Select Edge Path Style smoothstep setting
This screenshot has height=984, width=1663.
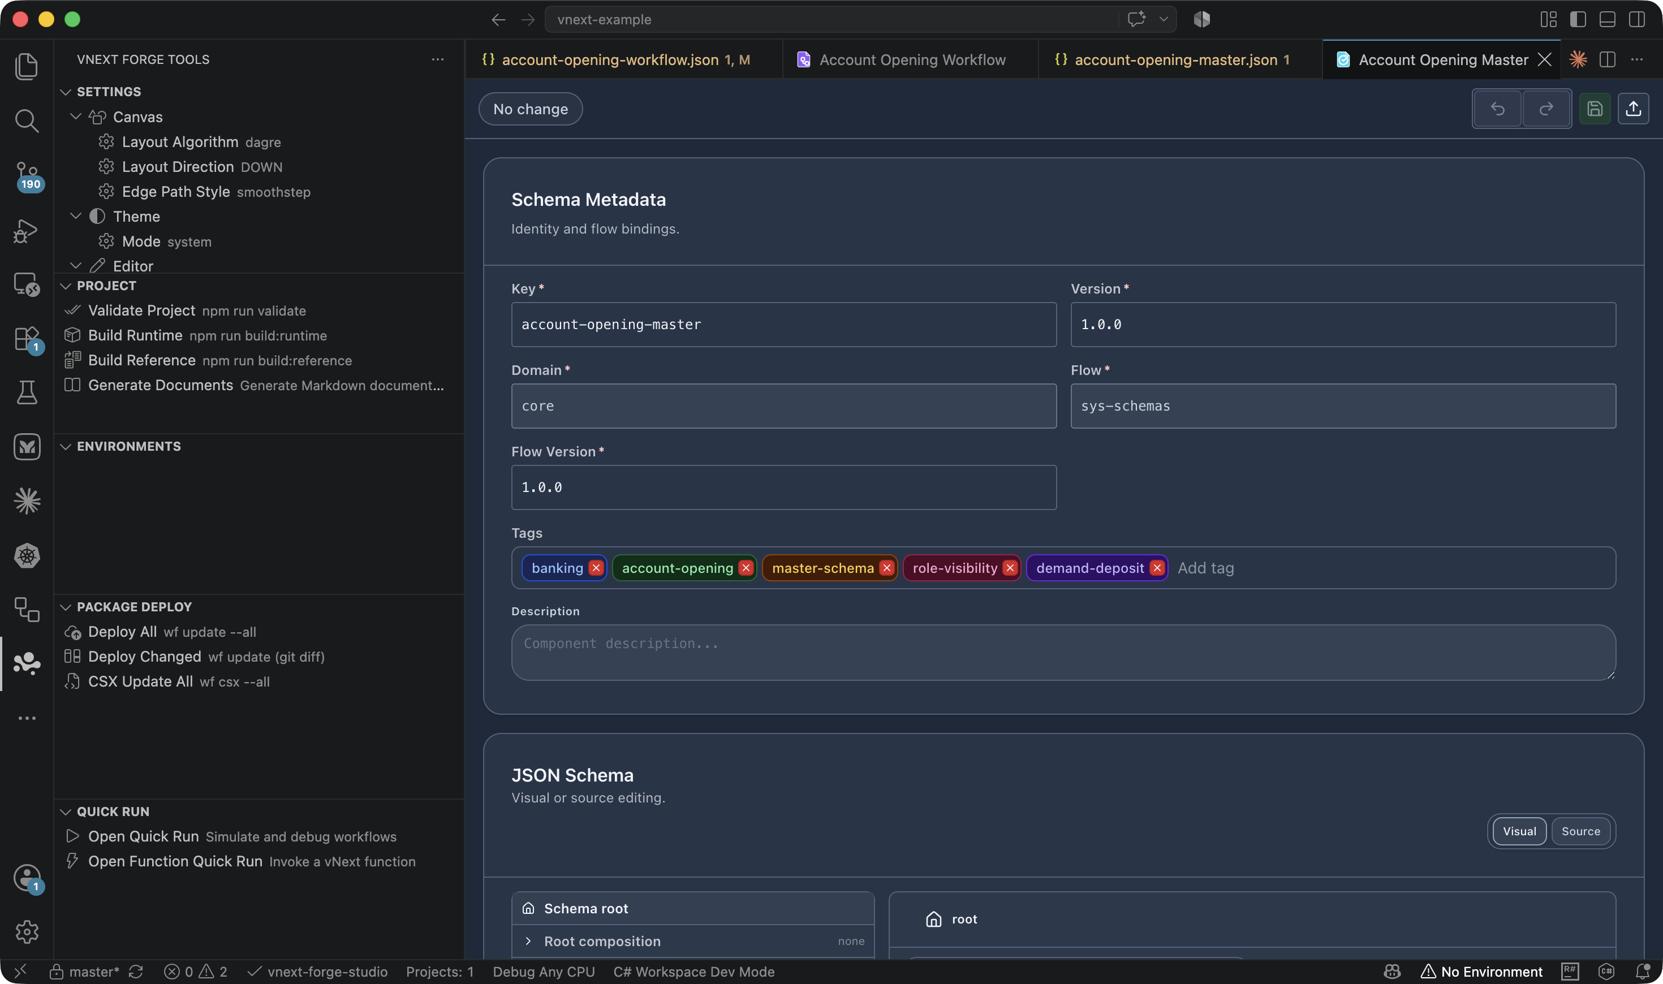pos(259,192)
